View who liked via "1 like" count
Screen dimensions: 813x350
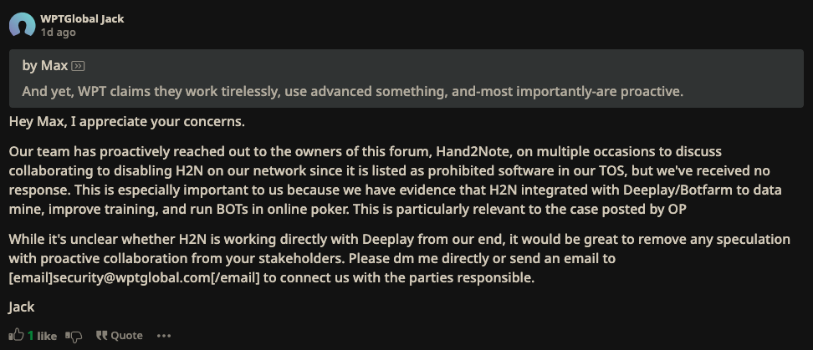coord(42,336)
